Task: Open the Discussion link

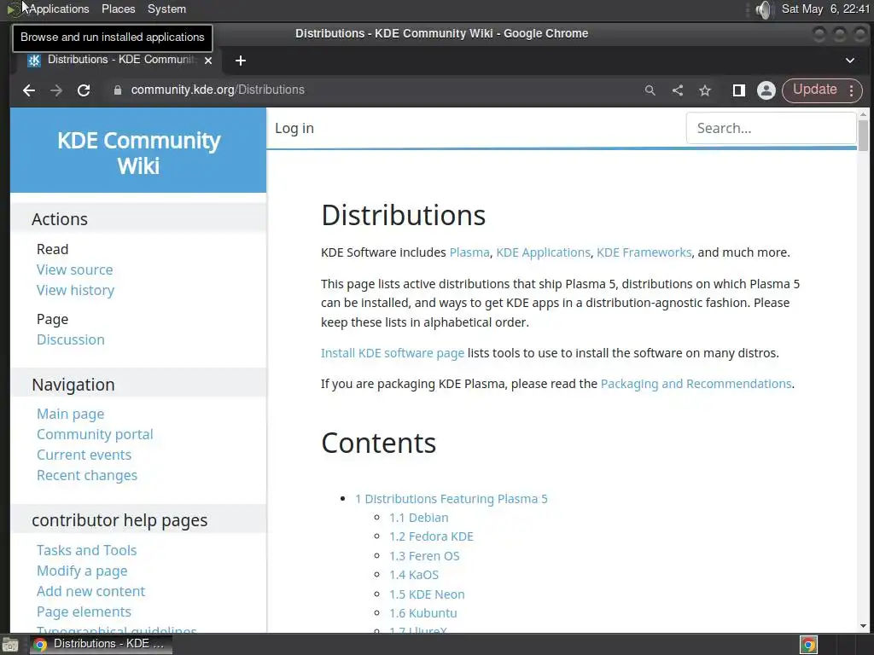Action: [71, 339]
